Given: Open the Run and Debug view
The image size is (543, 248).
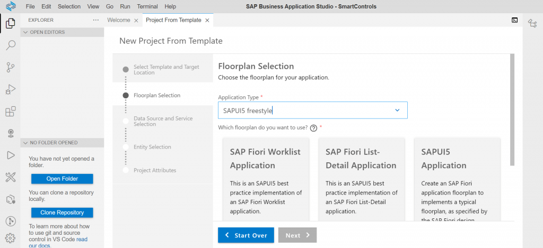Looking at the screenshot, I should (x=11, y=89).
